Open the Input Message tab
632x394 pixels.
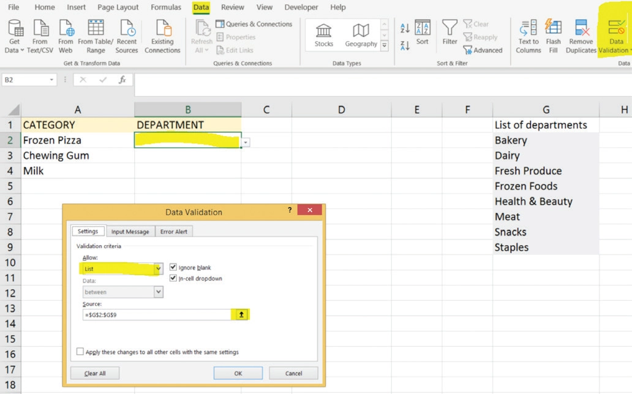(130, 232)
